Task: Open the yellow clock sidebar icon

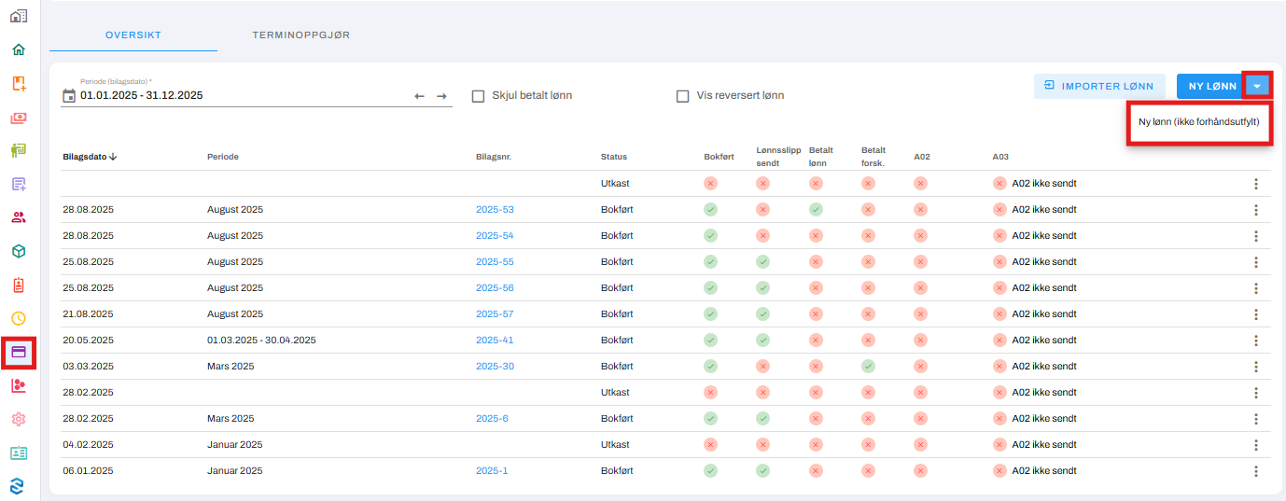Action: point(19,318)
